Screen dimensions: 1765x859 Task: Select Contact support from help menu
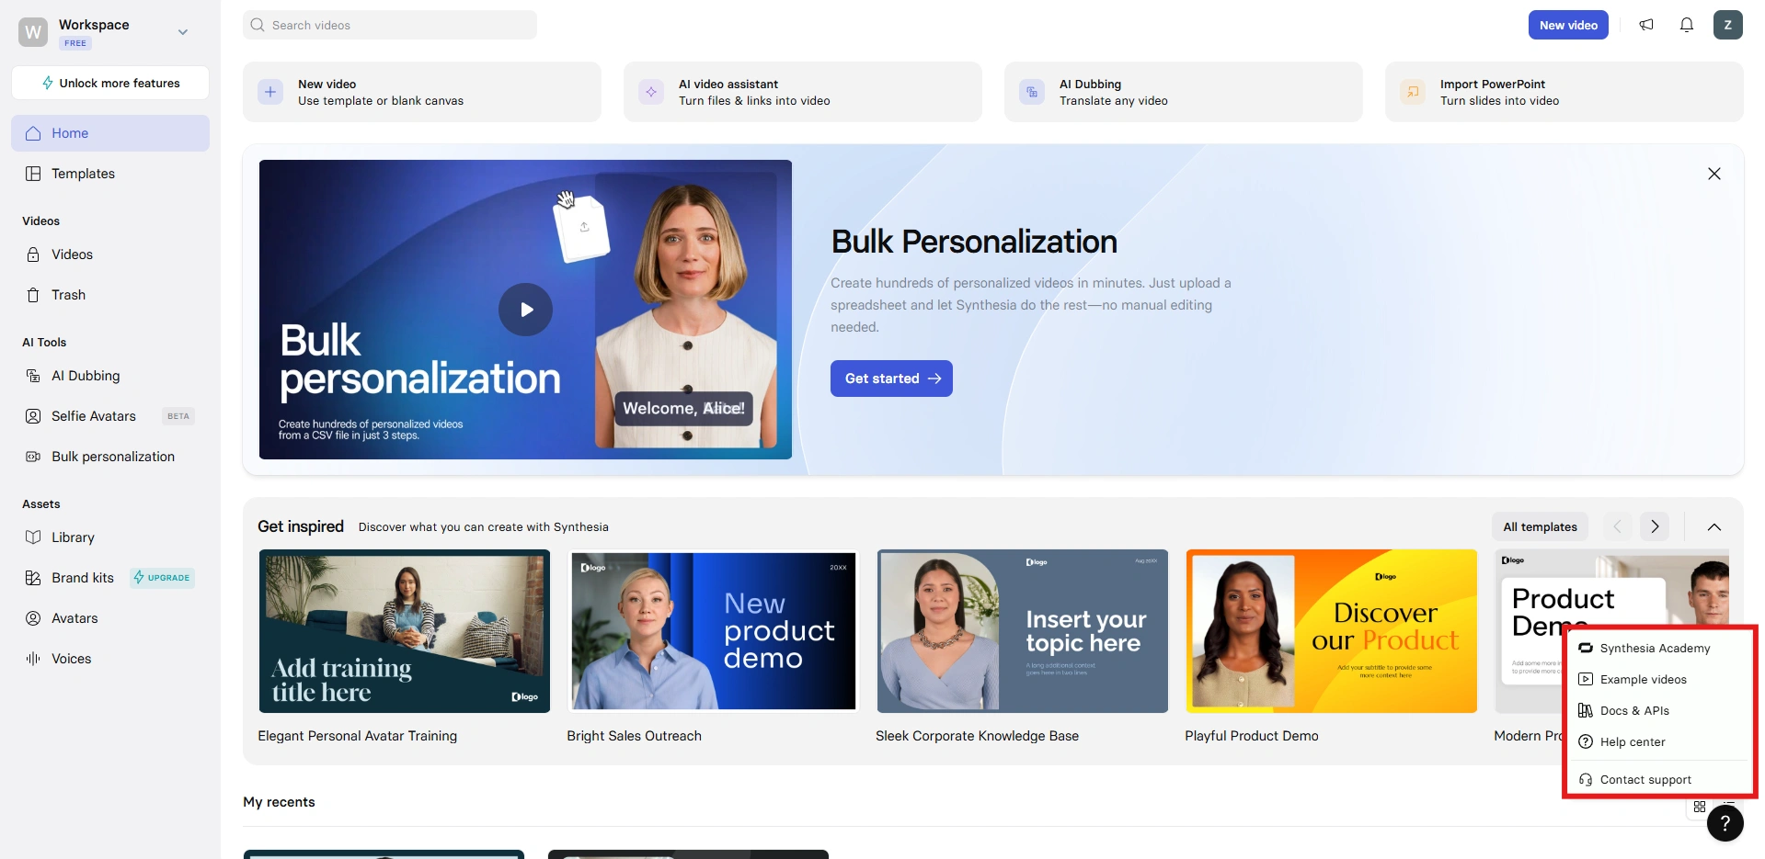coord(1659,780)
